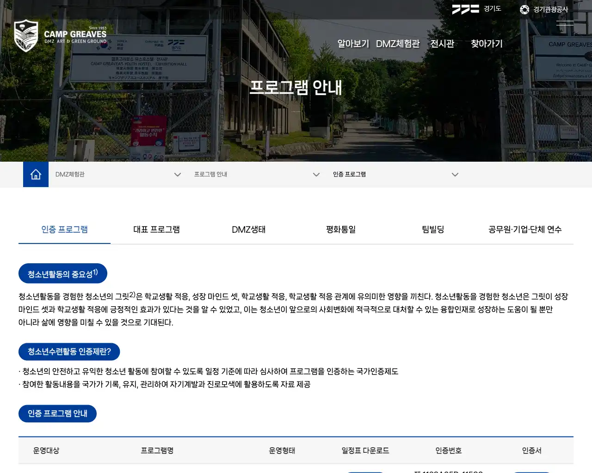Open the DMZ체험관 top menu
The height and width of the screenshot is (473, 592).
tap(397, 43)
